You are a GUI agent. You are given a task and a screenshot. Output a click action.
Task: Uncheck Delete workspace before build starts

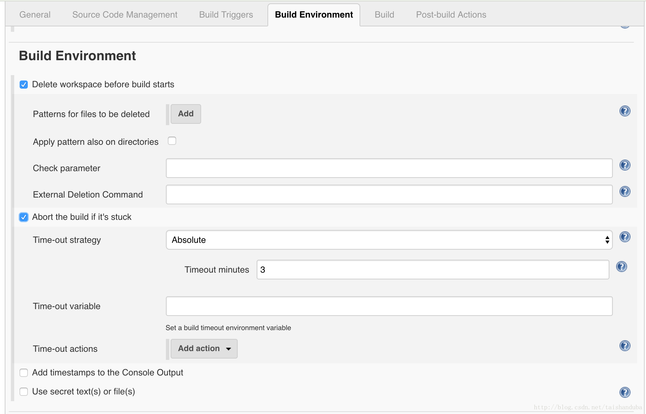[24, 84]
